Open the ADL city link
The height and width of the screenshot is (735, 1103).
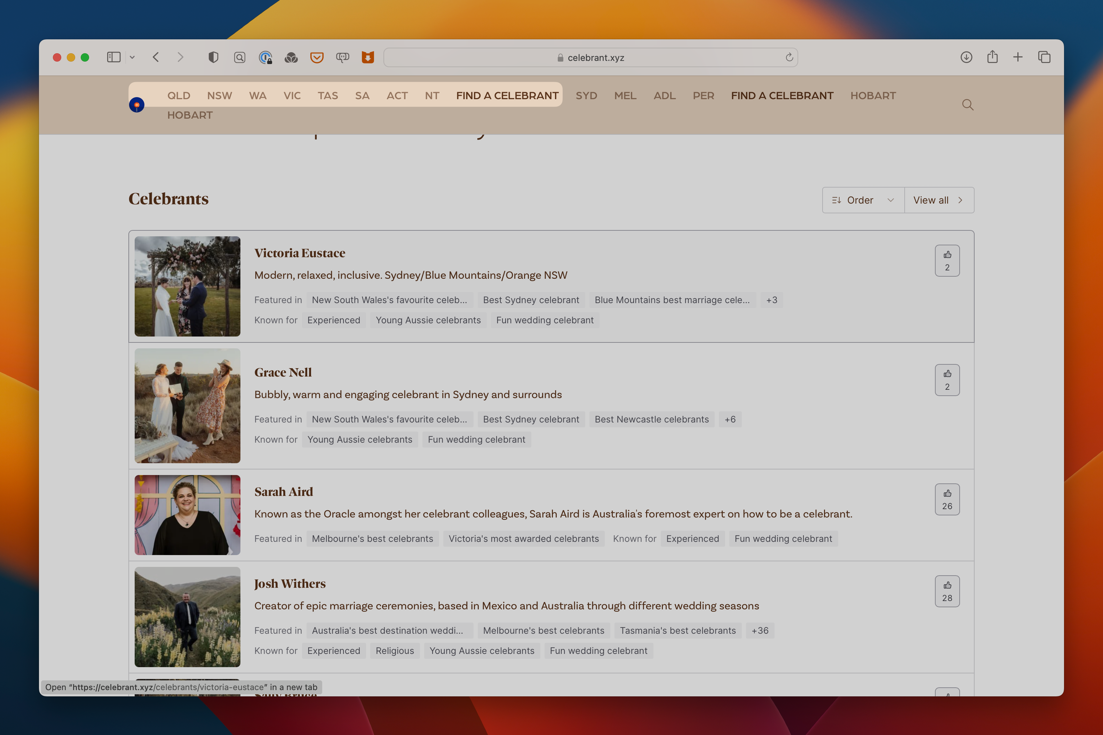pyautogui.click(x=665, y=96)
